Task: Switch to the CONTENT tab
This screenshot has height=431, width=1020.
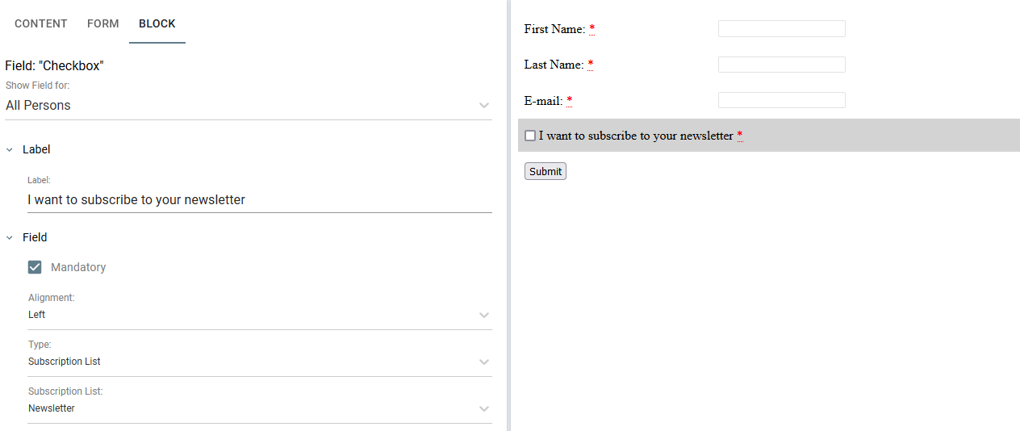Action: (x=41, y=23)
